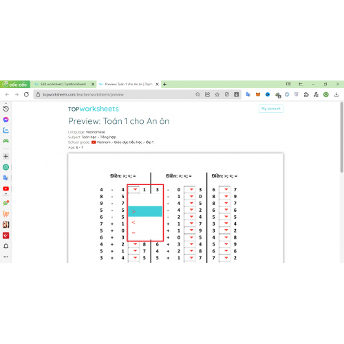Open the dropdown between 8 and 9

coord(224,196)
